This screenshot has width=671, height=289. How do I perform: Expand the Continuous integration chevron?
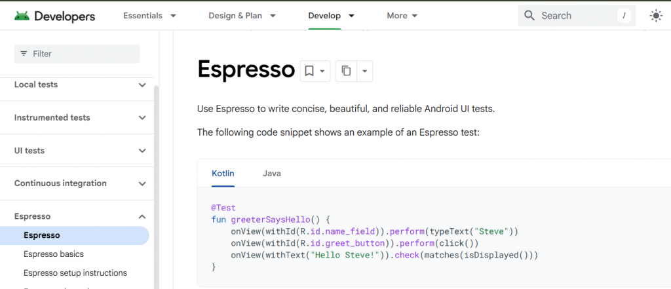(142, 183)
